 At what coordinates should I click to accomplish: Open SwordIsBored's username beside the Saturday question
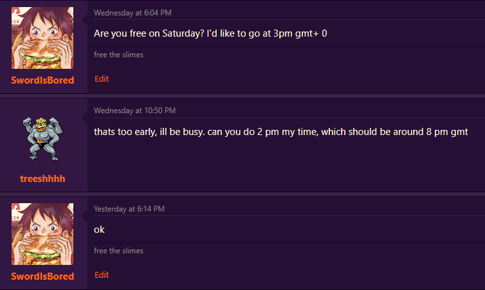tap(42, 80)
